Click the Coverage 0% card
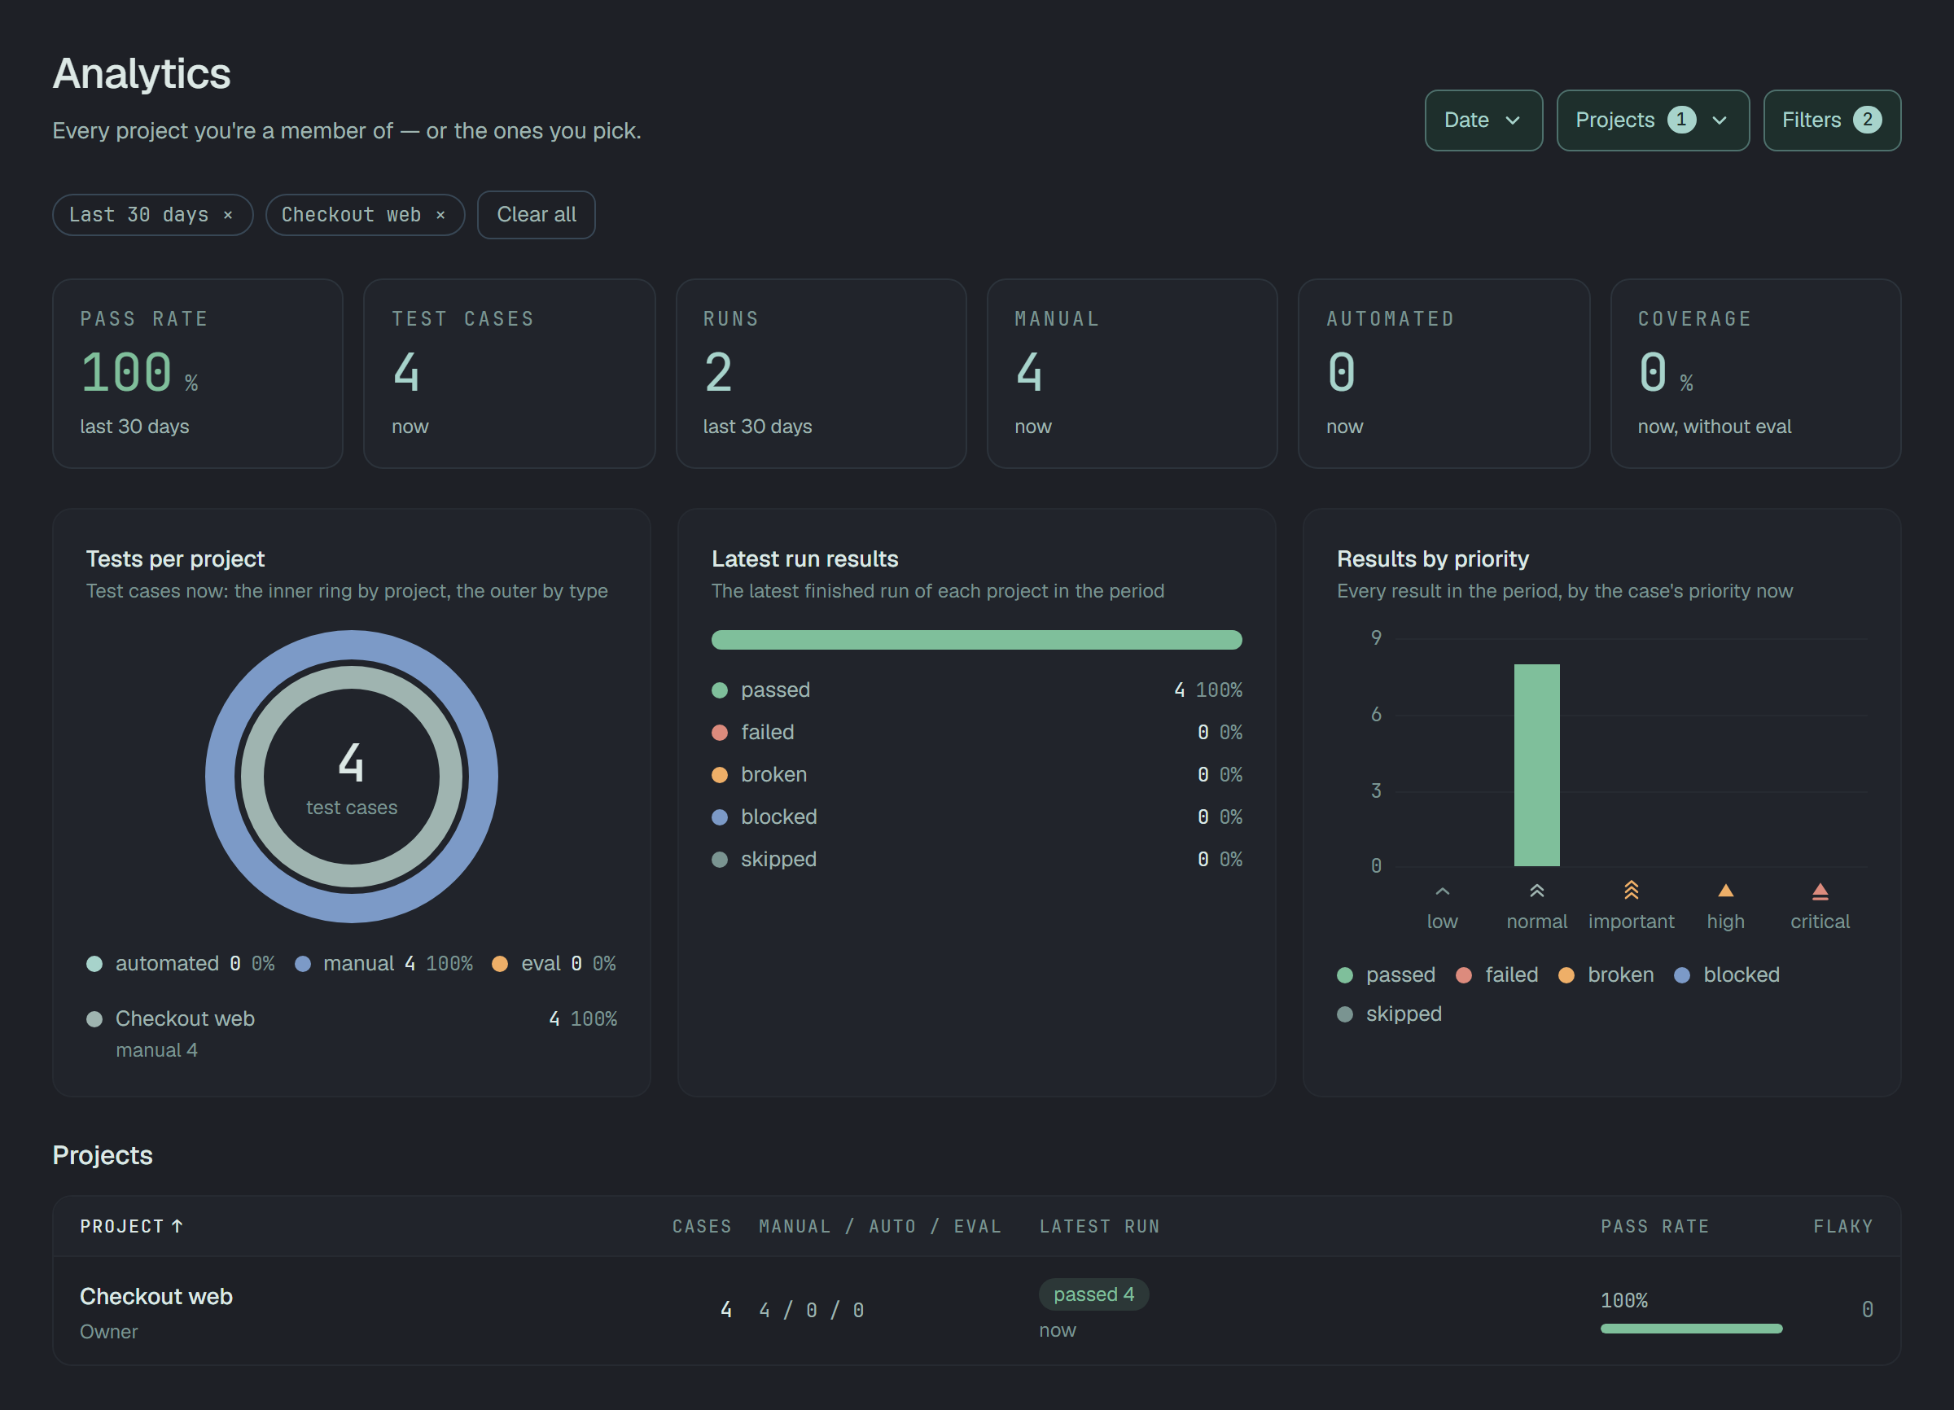 coord(1756,373)
